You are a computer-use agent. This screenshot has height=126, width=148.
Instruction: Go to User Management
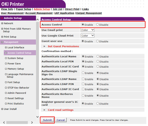pyautogui.click(x=12, y=13)
